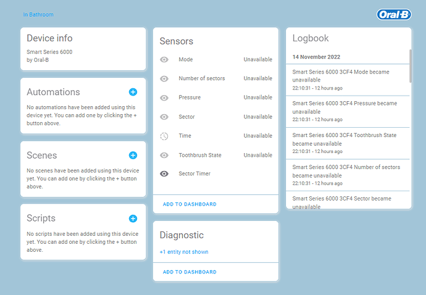Add a new scene with plus icon
The width and height of the screenshot is (426, 295).
(x=133, y=156)
